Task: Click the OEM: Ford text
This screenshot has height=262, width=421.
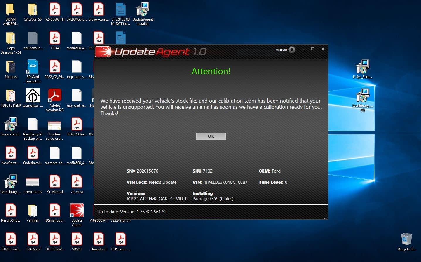Action: 269,171
